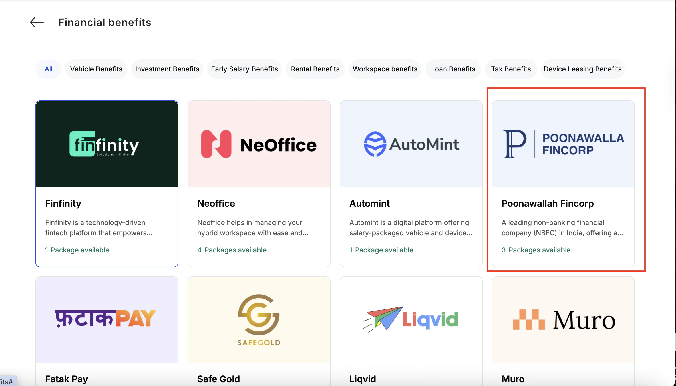Click Poonawallah's '3 Packages available' text
Screen dimensions: 676x386
pos(536,250)
